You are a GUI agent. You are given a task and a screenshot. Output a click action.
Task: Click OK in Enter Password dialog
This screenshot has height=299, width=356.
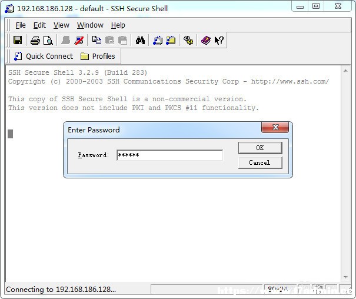pos(260,148)
